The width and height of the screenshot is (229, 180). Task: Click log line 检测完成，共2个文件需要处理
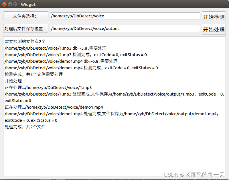tap(34, 74)
